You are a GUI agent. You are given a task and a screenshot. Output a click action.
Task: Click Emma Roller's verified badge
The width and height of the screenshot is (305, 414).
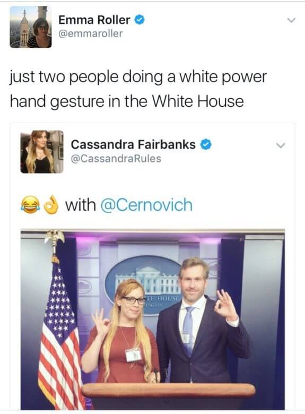(140, 20)
